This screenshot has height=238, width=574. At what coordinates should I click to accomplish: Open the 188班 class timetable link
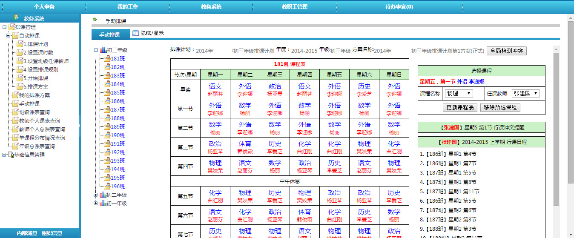[118, 118]
